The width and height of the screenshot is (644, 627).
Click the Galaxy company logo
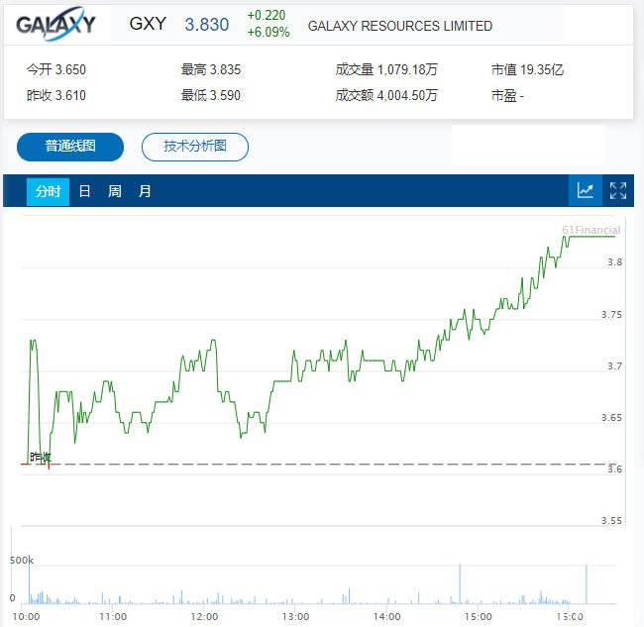55,24
